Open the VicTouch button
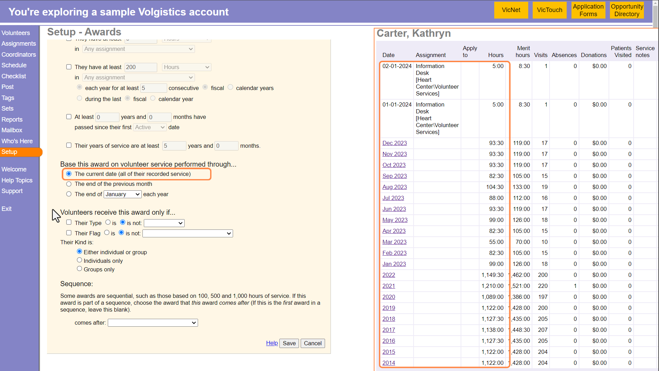 point(549,10)
